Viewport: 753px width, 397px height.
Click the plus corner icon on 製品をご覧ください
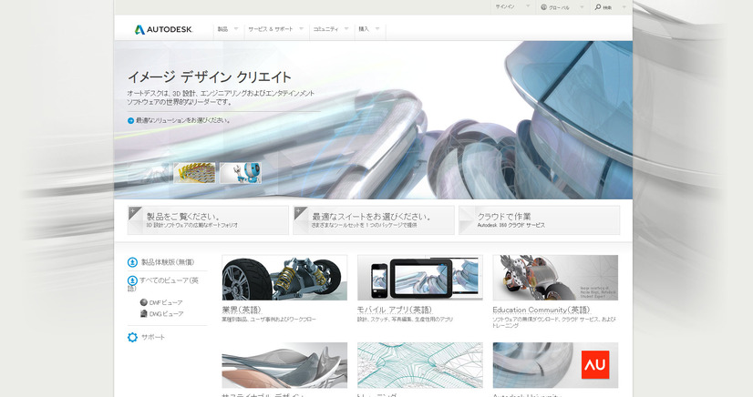(133, 212)
